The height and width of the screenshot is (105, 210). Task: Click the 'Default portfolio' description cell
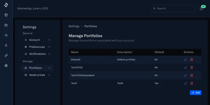[x=126, y=60]
